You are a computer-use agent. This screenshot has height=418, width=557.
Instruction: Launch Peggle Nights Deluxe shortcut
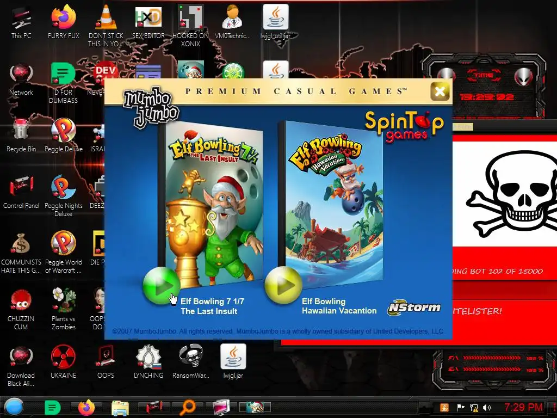pyautogui.click(x=63, y=196)
